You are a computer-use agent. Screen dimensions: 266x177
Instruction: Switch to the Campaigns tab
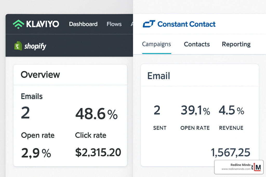pyautogui.click(x=157, y=44)
